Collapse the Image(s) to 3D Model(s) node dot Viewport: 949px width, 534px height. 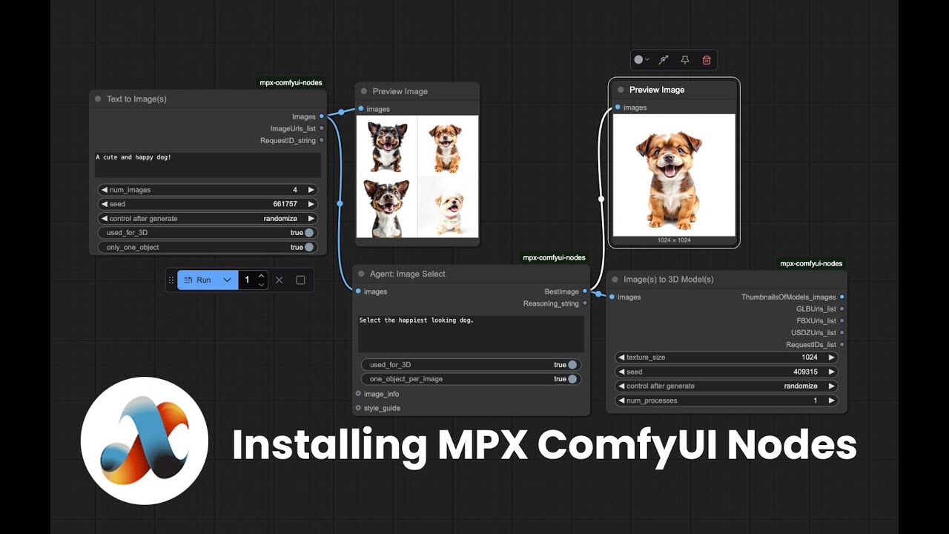(x=615, y=280)
